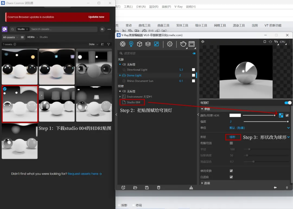Follow the Request assets here link

point(85,174)
